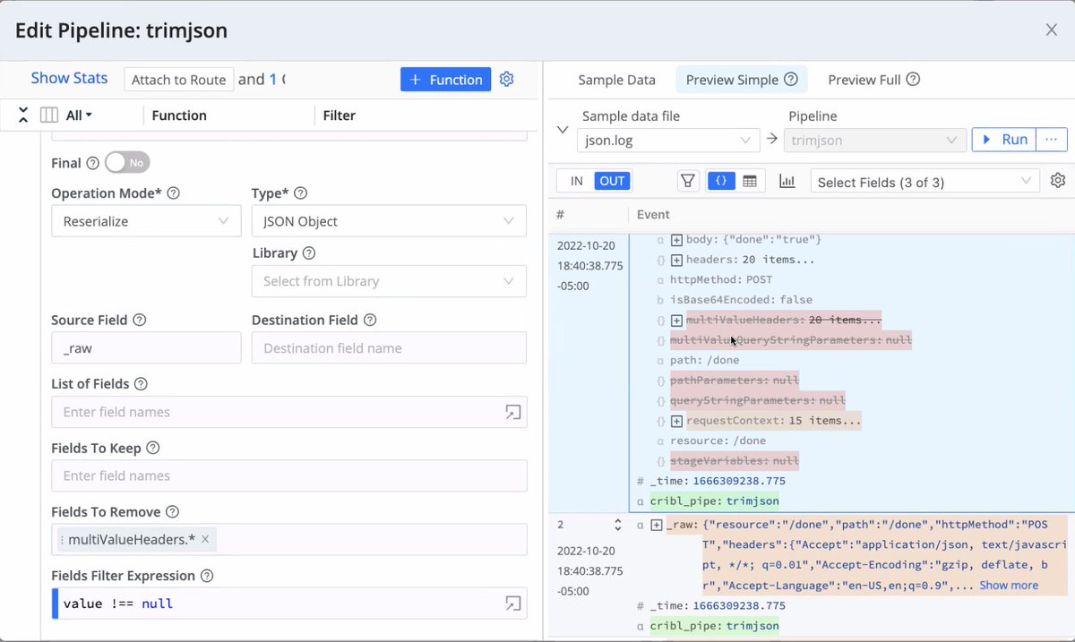The width and height of the screenshot is (1075, 642).
Task: Run the pipeline preview
Action: click(1004, 140)
